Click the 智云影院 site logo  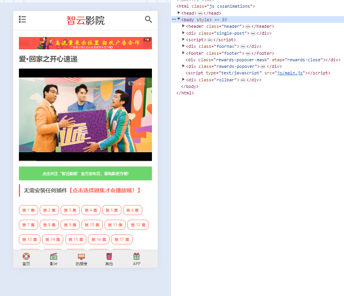click(86, 20)
